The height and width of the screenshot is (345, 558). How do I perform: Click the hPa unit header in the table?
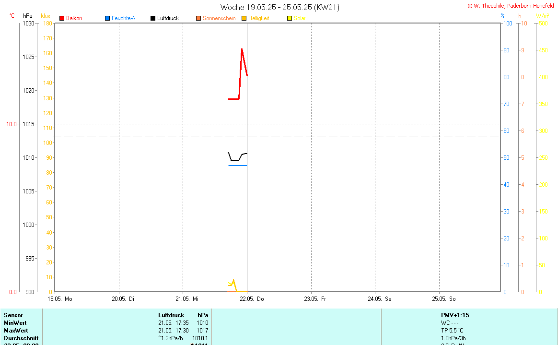203,315
